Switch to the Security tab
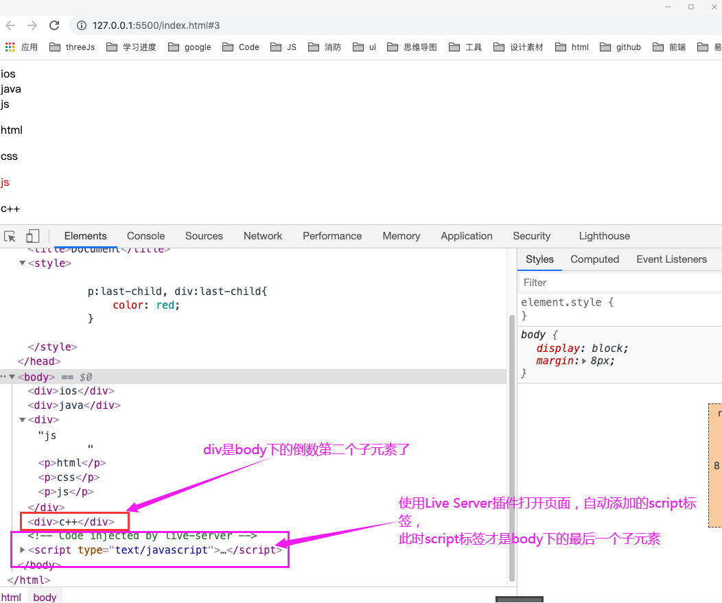The width and height of the screenshot is (722, 603). pyautogui.click(x=531, y=236)
